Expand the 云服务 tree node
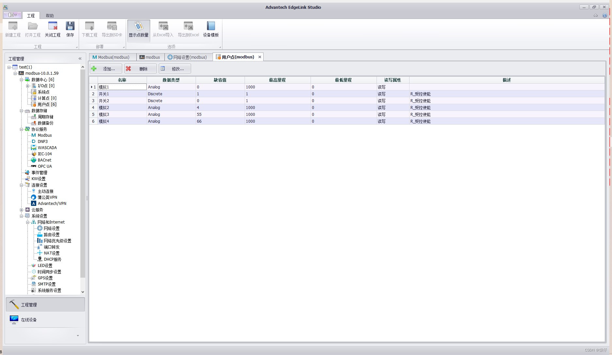This screenshot has height=355, width=612. click(x=22, y=210)
